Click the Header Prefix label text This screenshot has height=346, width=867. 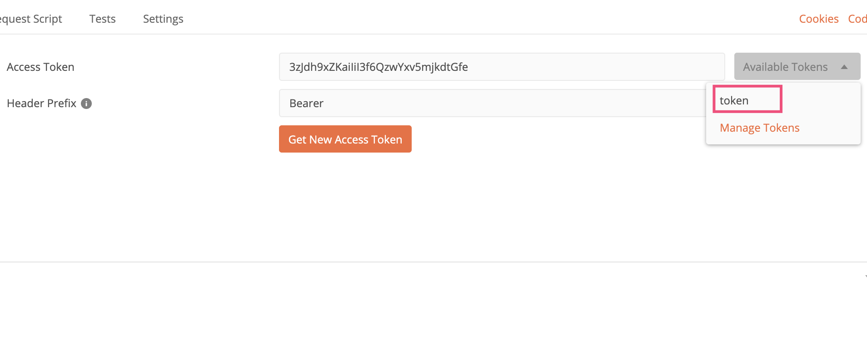tap(41, 104)
